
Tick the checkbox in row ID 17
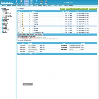(x=33, y=32)
